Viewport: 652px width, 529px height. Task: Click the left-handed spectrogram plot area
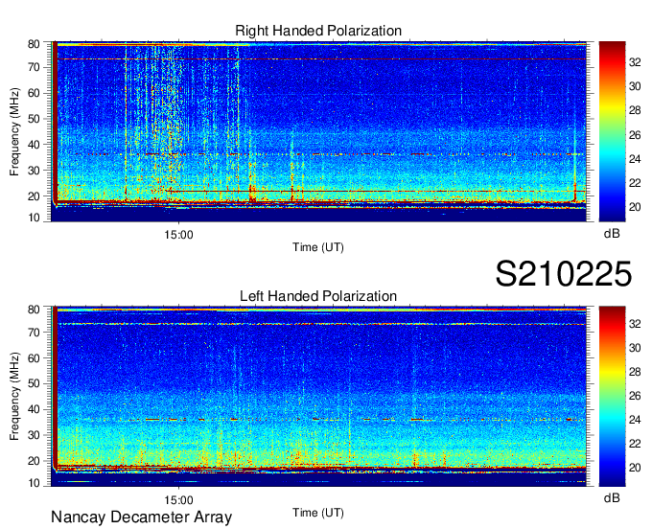pos(318,397)
